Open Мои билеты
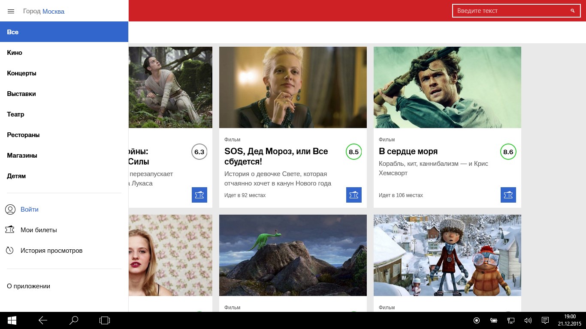The image size is (586, 329). point(39,230)
